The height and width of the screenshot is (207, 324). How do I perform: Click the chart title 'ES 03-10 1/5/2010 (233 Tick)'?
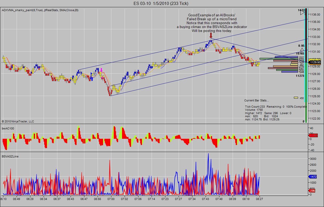161,3
